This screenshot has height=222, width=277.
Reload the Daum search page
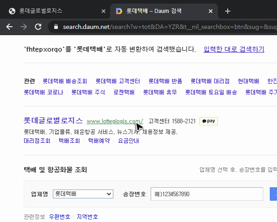(38, 27)
